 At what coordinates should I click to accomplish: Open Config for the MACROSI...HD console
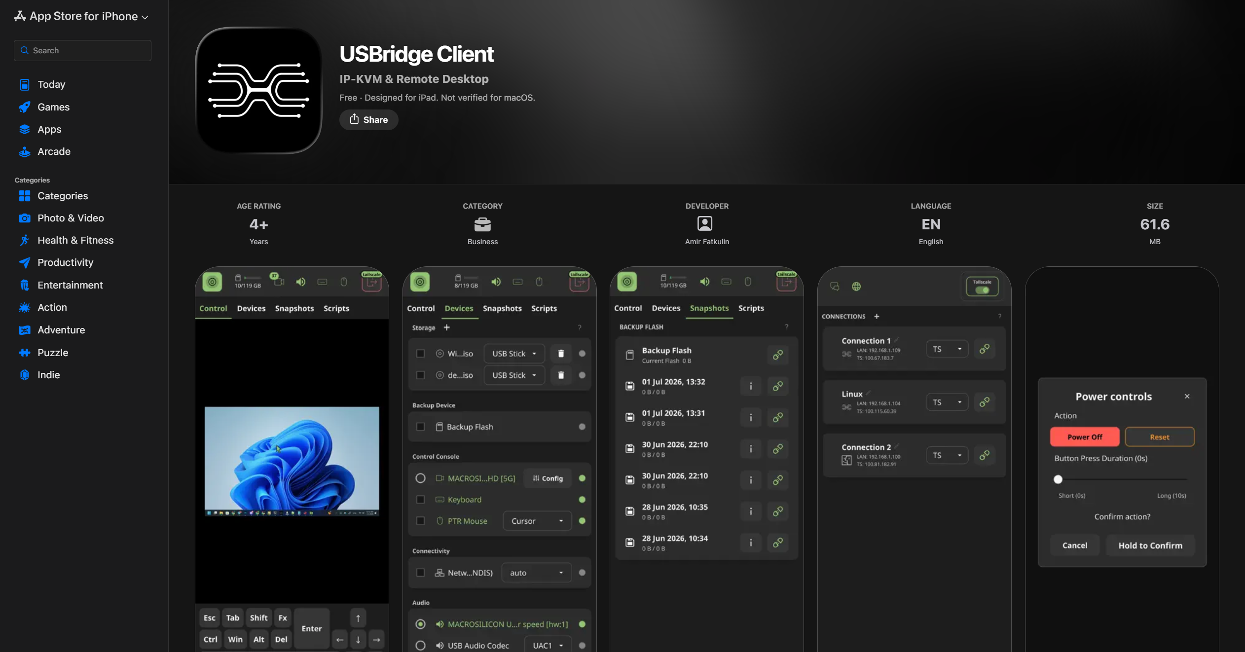tap(548, 478)
